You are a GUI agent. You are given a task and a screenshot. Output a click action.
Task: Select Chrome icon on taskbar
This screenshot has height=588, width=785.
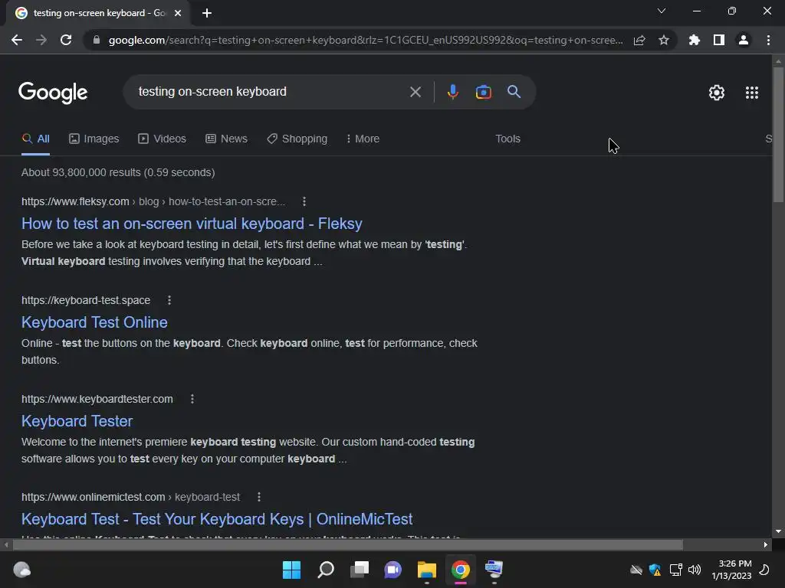461,570
